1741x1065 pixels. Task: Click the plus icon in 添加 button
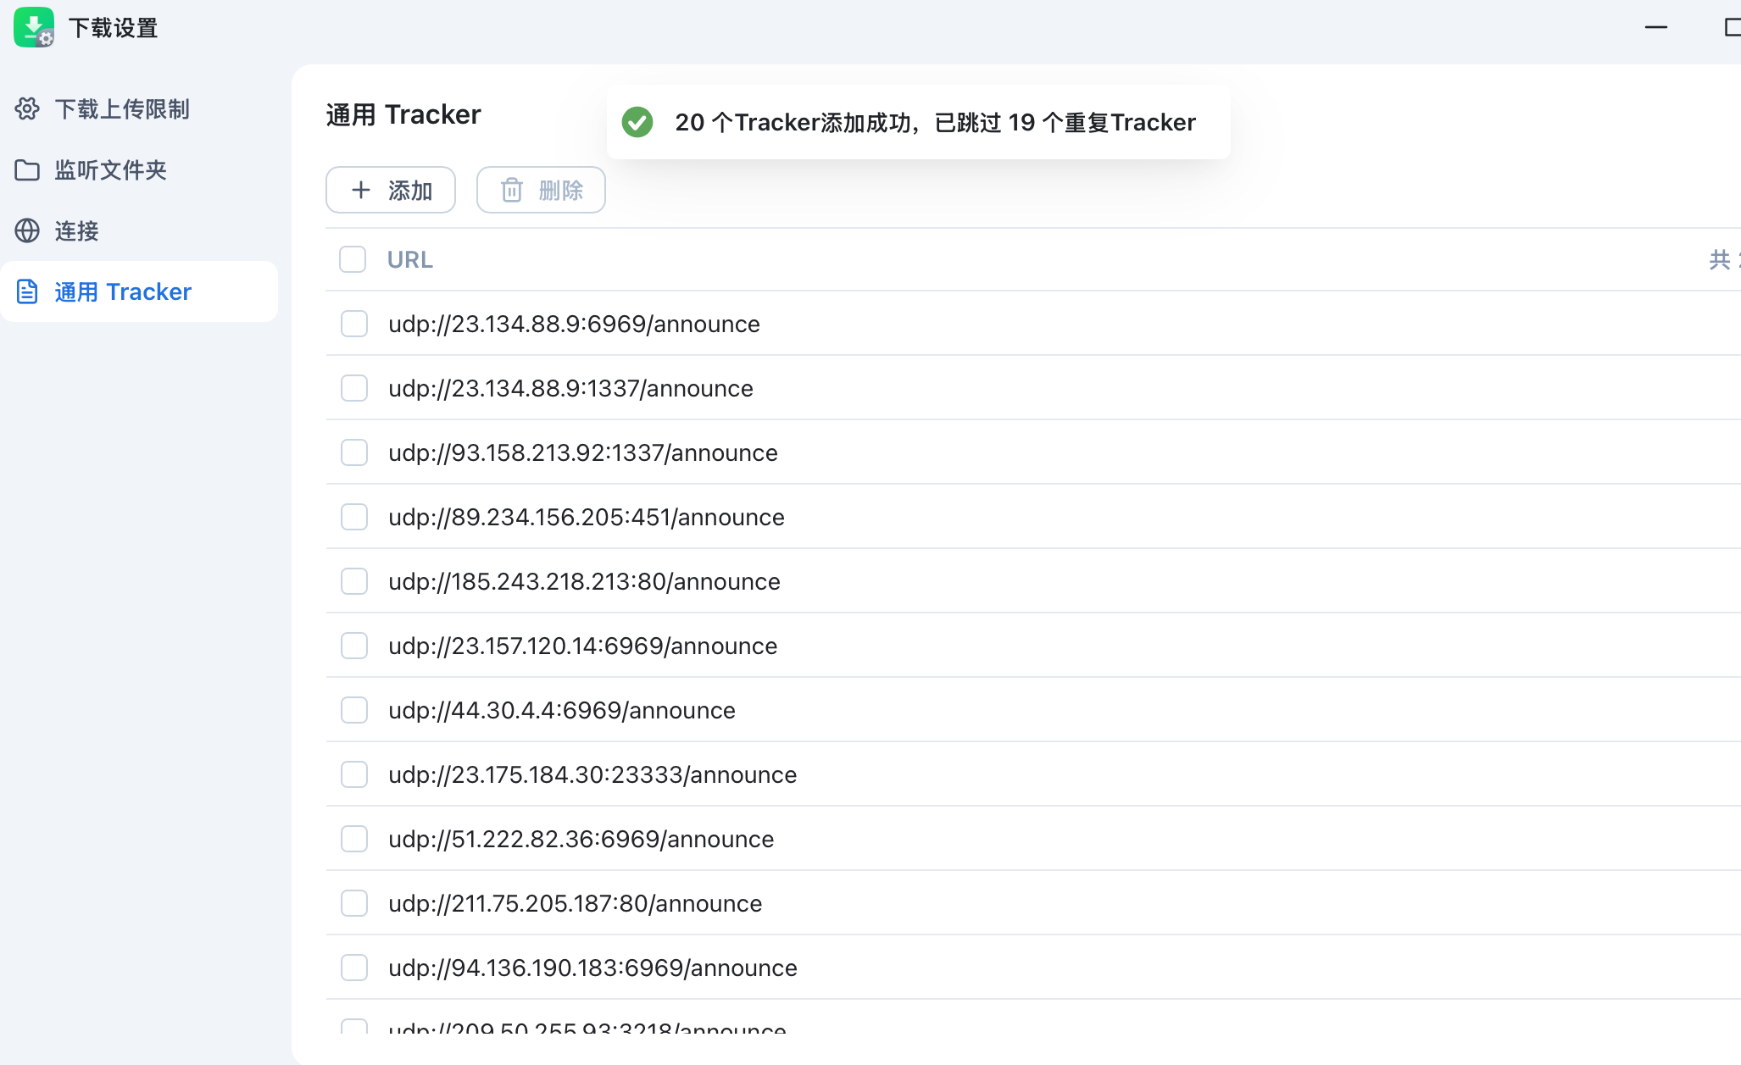[x=361, y=190]
